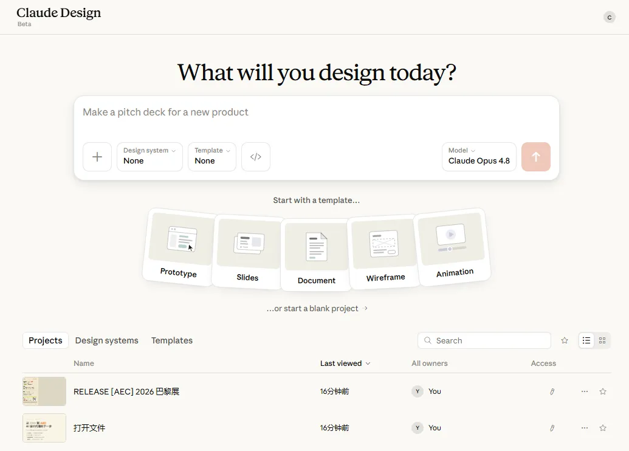Open more options for 打开文件 project
The height and width of the screenshot is (451, 629).
tap(585, 428)
